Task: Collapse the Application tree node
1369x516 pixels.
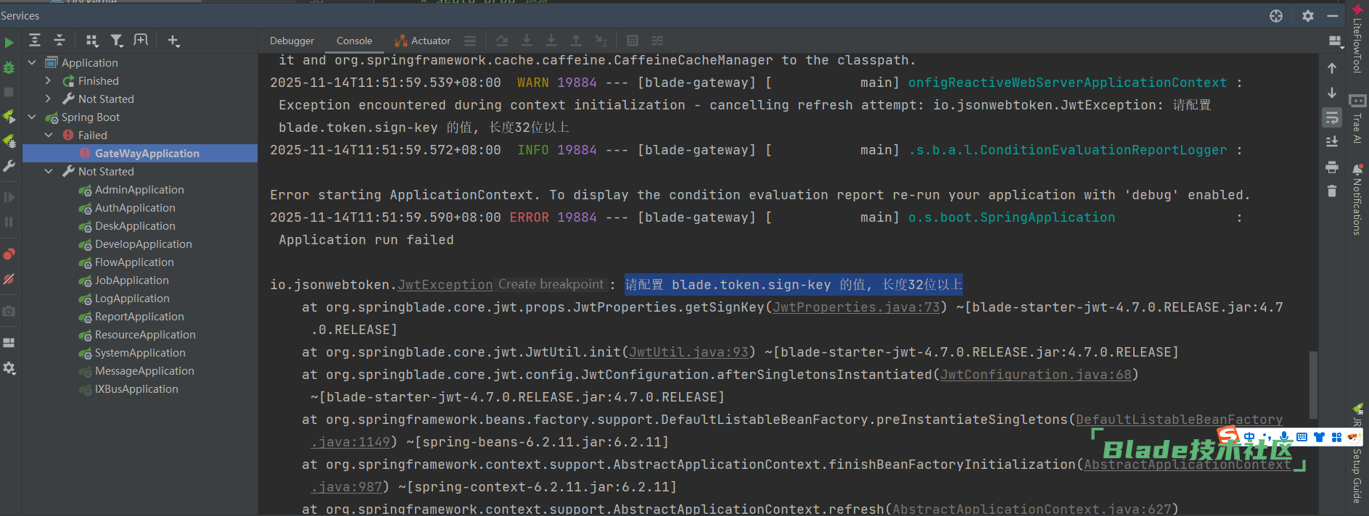Action: point(32,63)
